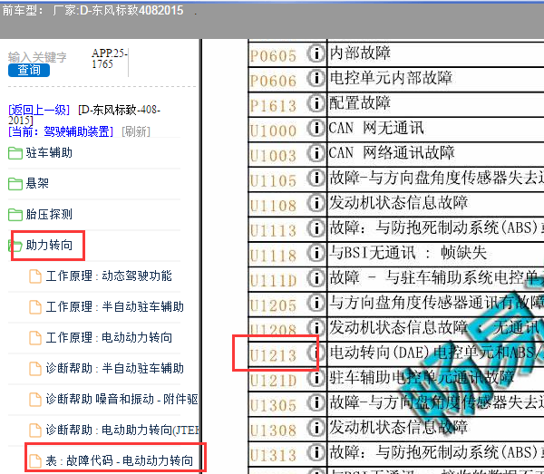Click the 悬架 folder icon
544x474 pixels.
15,183
